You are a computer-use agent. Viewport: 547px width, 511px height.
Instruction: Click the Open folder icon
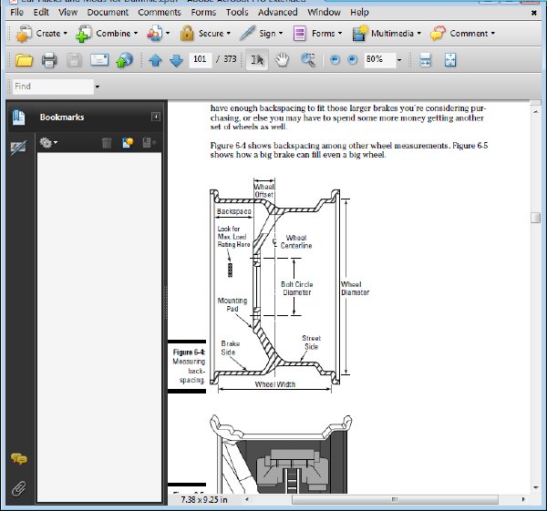[24, 60]
